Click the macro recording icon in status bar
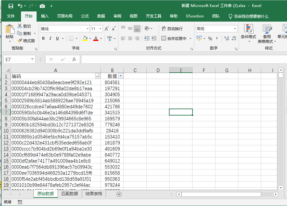The width and height of the screenshot is (287, 206). (20, 202)
